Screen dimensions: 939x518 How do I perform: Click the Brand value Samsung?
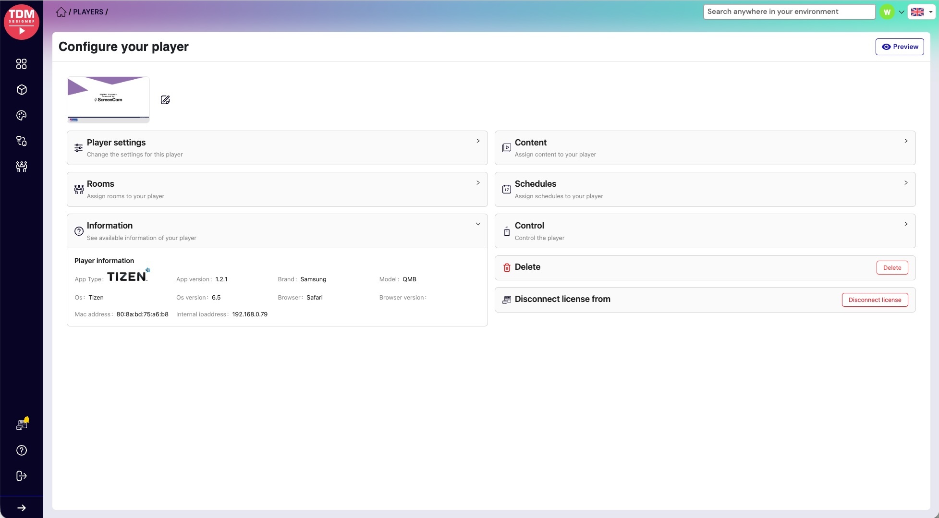point(313,279)
